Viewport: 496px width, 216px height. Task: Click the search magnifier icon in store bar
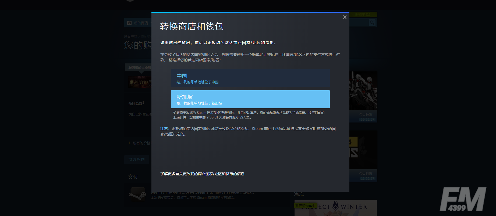pyautogui.click(x=372, y=23)
